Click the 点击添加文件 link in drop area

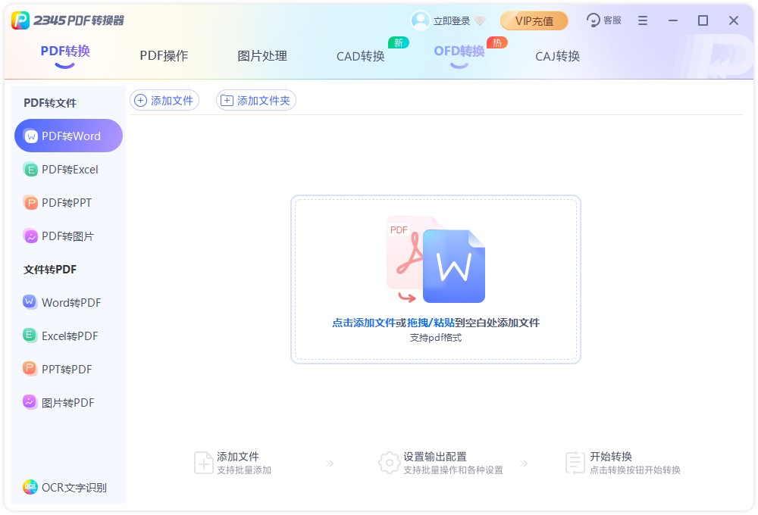(364, 323)
